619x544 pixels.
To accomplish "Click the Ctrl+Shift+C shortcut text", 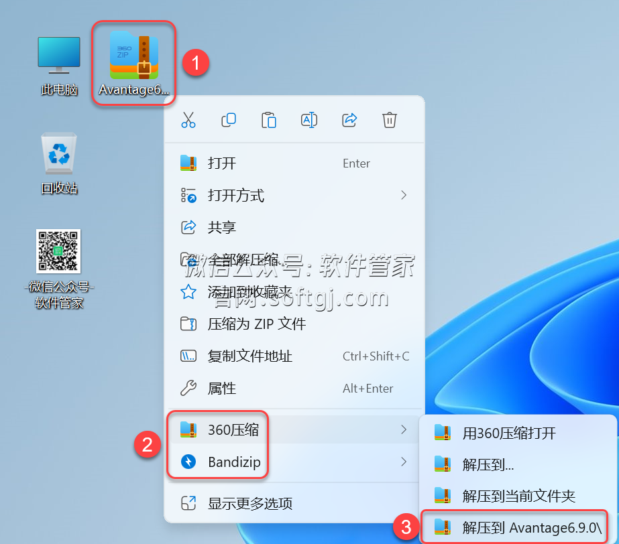I will [x=376, y=356].
